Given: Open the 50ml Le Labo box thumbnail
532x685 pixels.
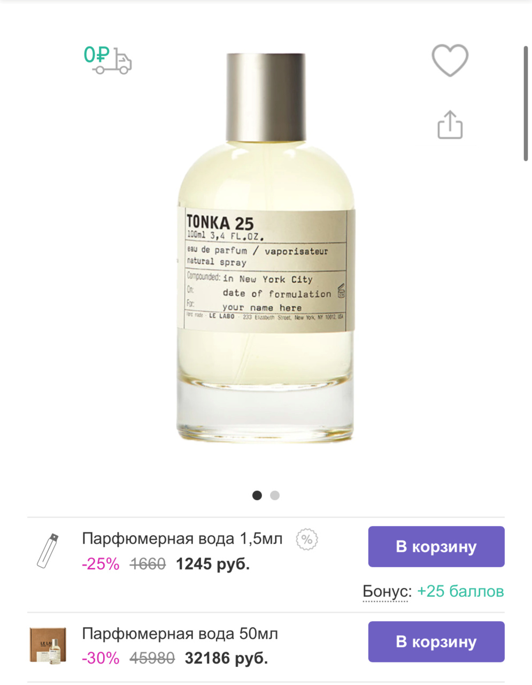Looking at the screenshot, I should coord(48,645).
